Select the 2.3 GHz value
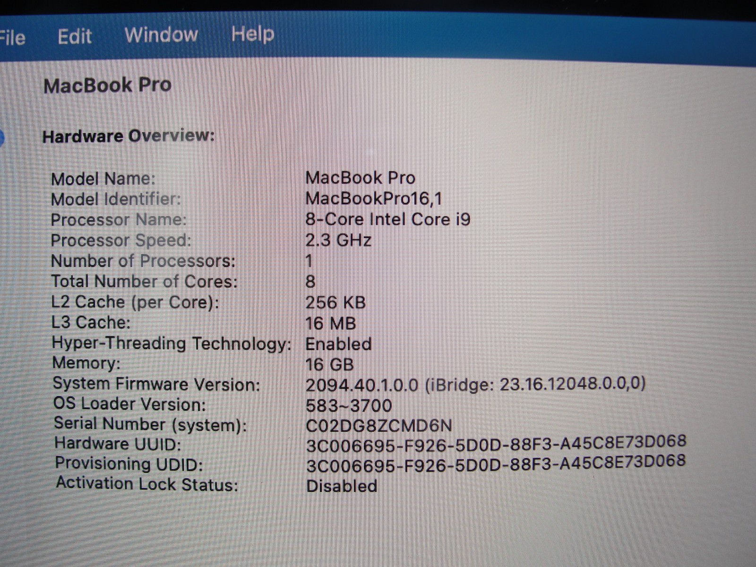This screenshot has width=756, height=567. [338, 240]
